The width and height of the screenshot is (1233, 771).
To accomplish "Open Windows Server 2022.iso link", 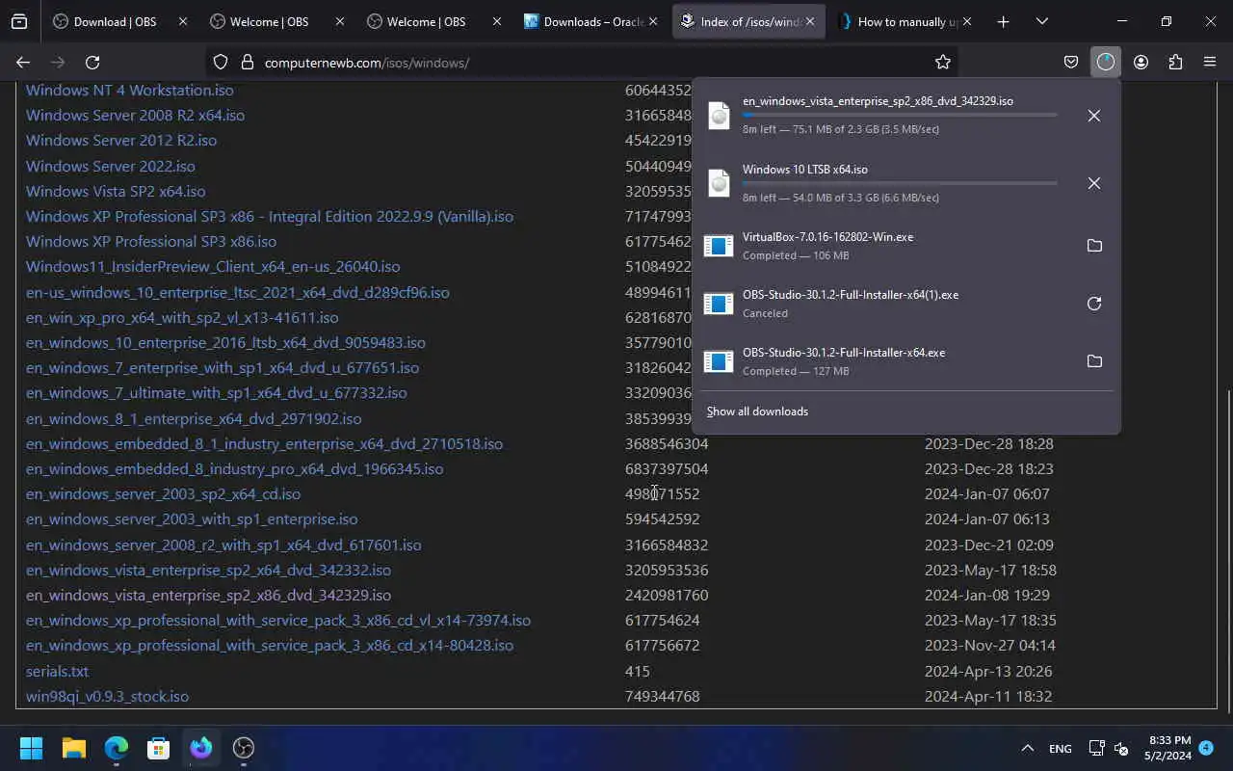I will tap(110, 166).
